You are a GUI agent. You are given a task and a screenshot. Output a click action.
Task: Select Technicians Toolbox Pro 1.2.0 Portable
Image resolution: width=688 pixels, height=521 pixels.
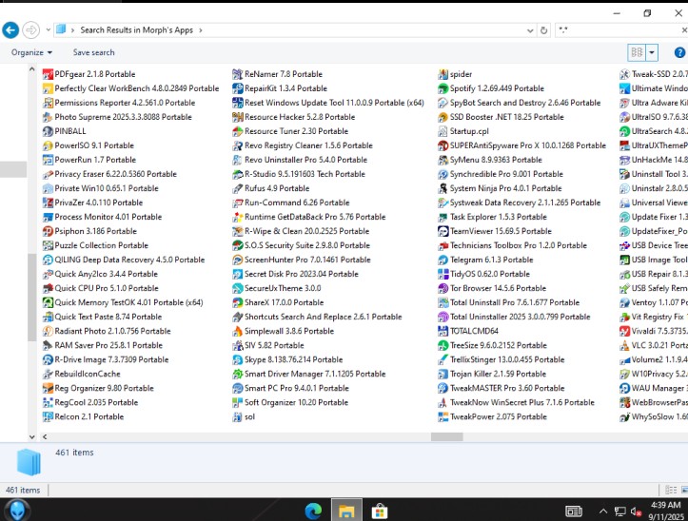513,245
